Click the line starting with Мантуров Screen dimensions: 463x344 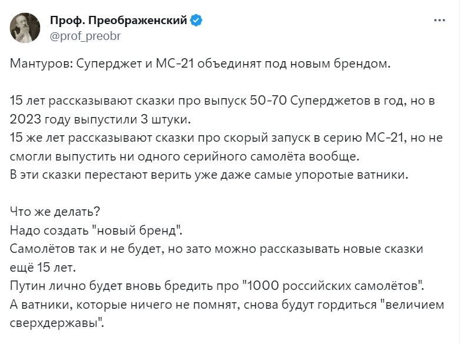[x=200, y=64]
